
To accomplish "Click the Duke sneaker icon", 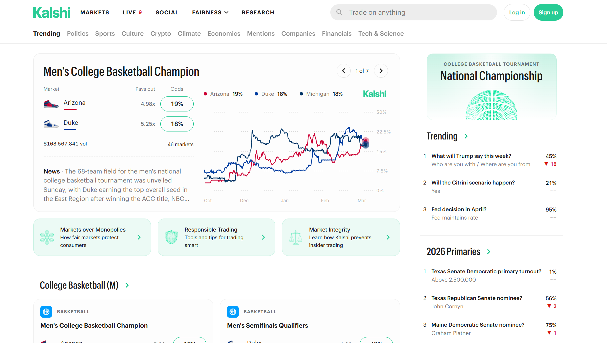I will tap(51, 124).
